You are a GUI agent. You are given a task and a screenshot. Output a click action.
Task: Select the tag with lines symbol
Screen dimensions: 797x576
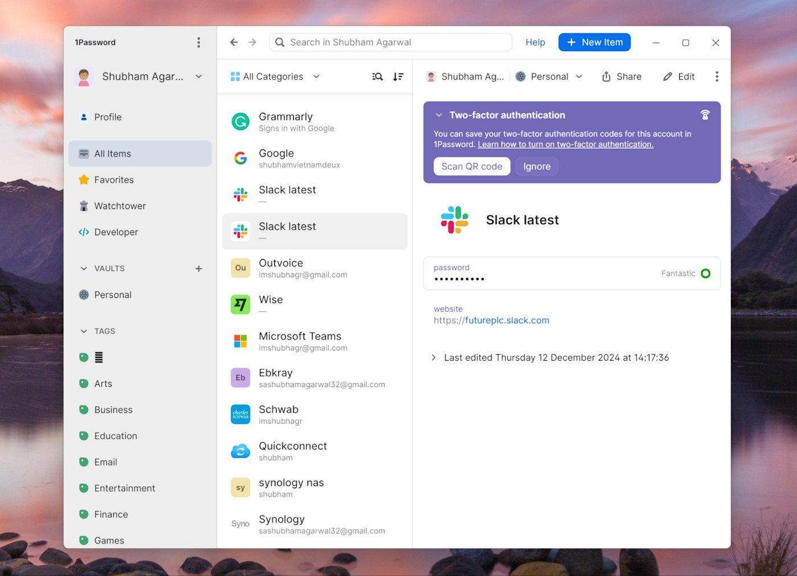(140, 357)
